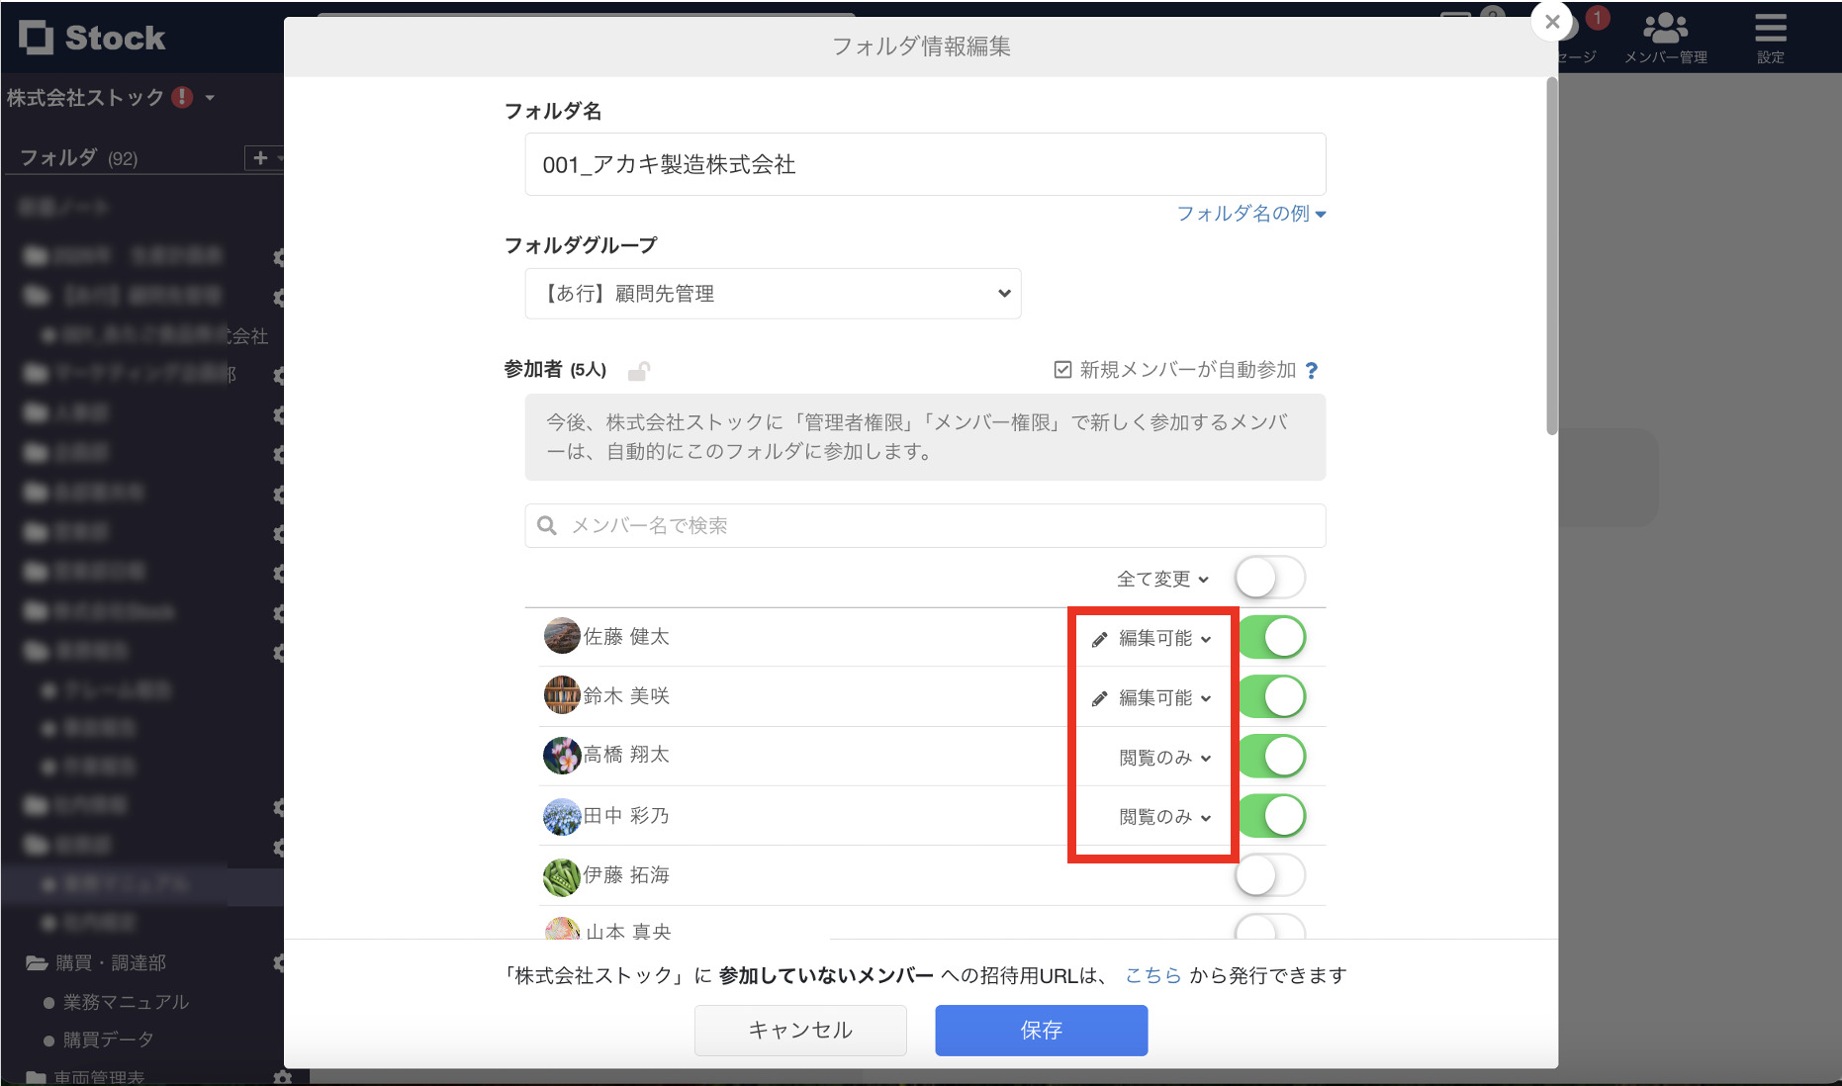Click the lock icon next to 参加者 (5人)
Viewport: 1842px width, 1086px height.
(639, 370)
